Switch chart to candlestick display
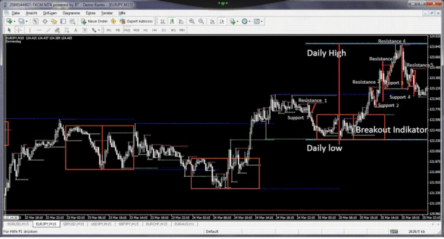This screenshot has height=239, width=444. [172, 21]
